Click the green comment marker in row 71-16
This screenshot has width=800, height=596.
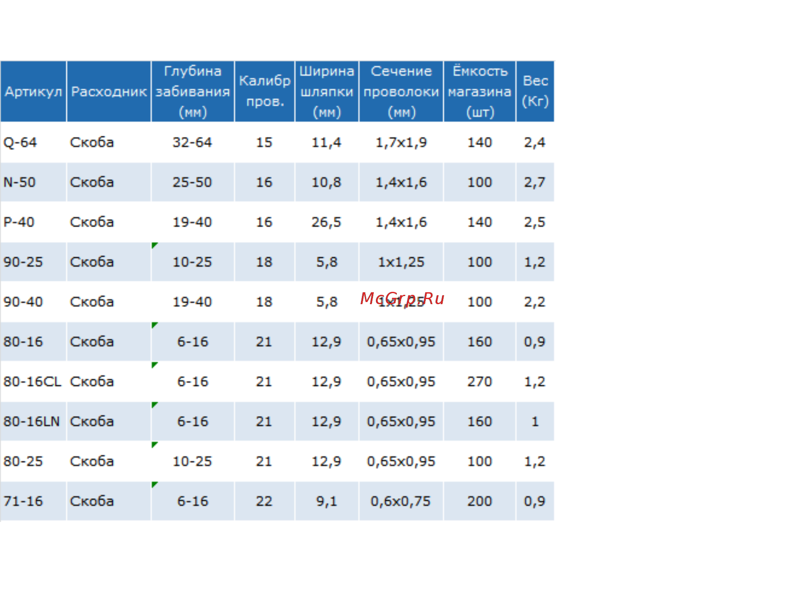coord(155,485)
